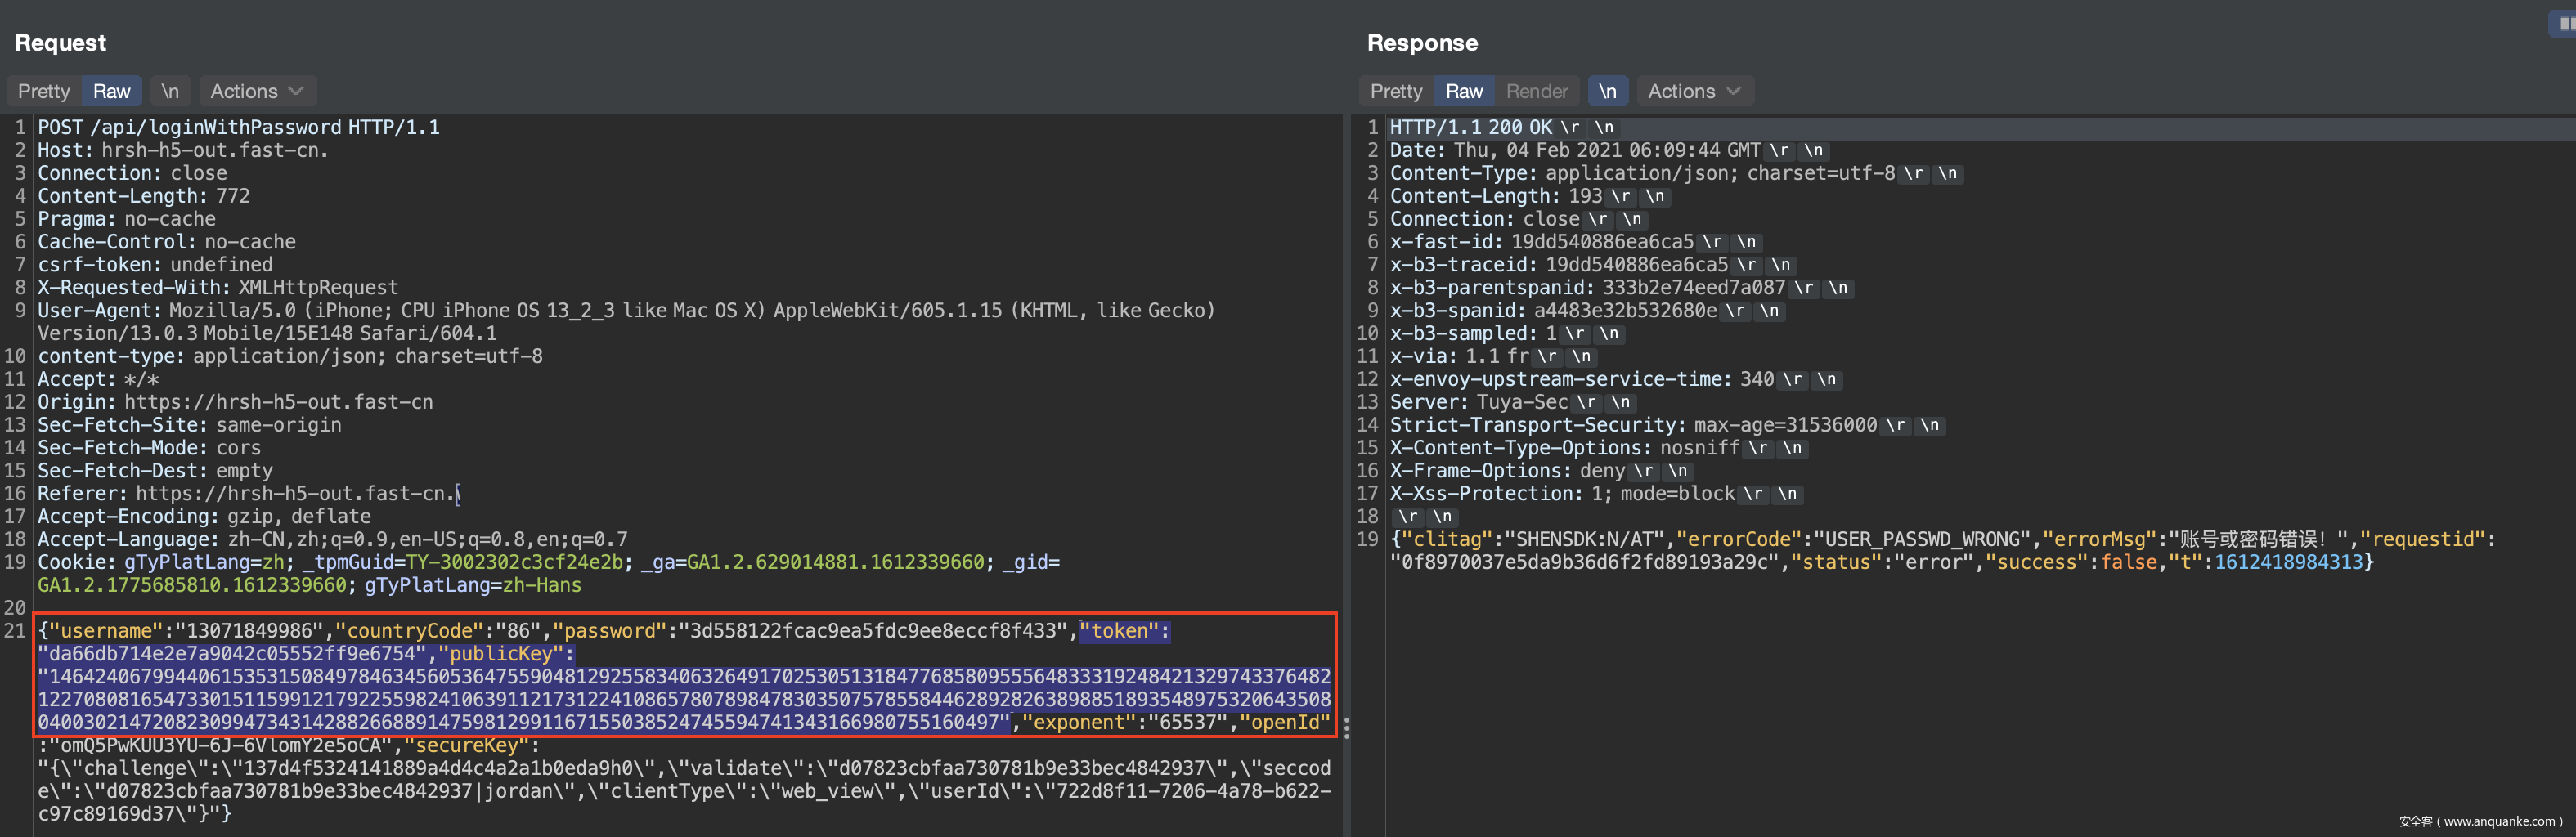Click the POST /api/loginWithPassword request line
This screenshot has height=837, width=2576.
[238, 127]
